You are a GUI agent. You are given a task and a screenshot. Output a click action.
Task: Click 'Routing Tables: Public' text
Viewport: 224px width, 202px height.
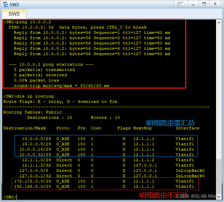pyautogui.click(x=32, y=112)
